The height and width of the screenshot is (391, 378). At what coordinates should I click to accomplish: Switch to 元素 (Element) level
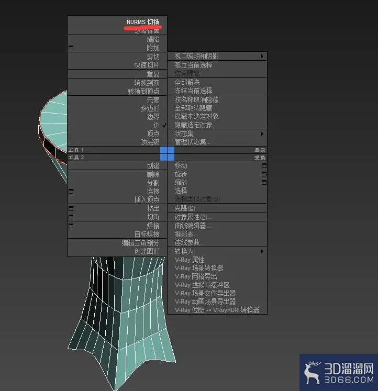[x=153, y=100]
